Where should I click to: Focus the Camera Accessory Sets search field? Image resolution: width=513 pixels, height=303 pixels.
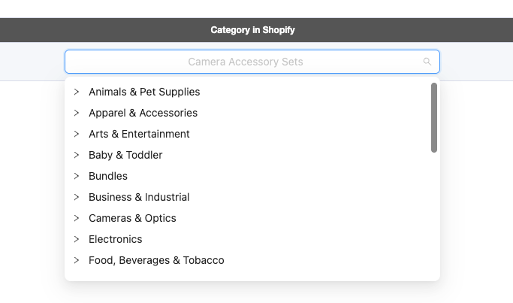point(252,62)
